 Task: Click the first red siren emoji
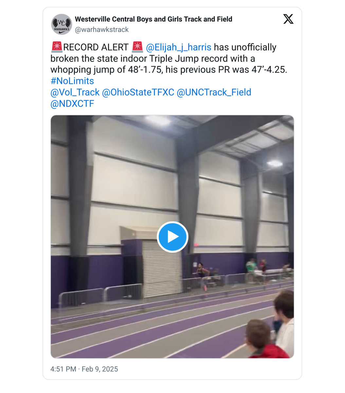57,47
